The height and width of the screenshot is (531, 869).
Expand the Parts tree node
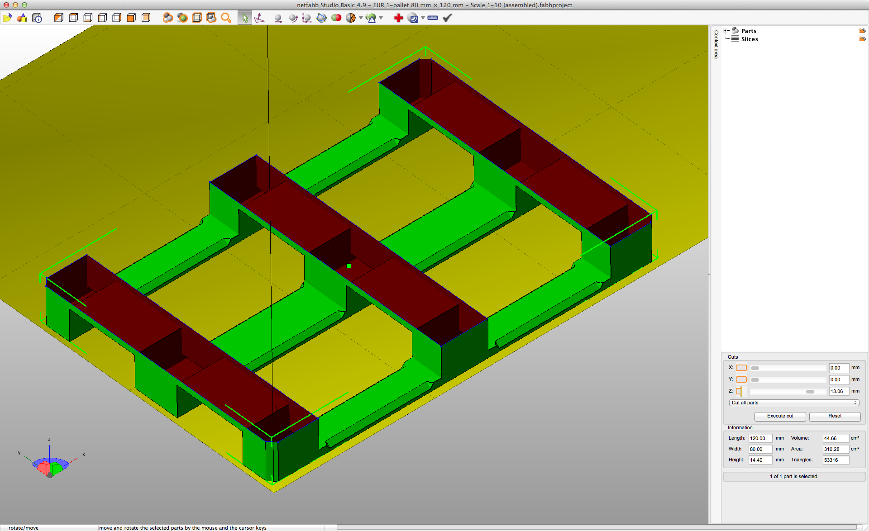pos(726,31)
